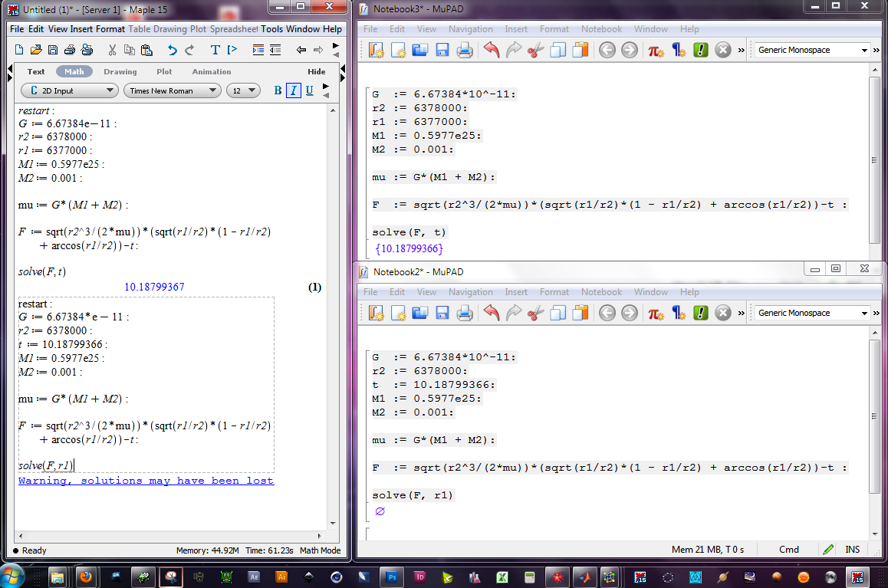This screenshot has height=588, width=888.
Task: Click the Hide button in Maple's context bar
Action: pos(316,71)
